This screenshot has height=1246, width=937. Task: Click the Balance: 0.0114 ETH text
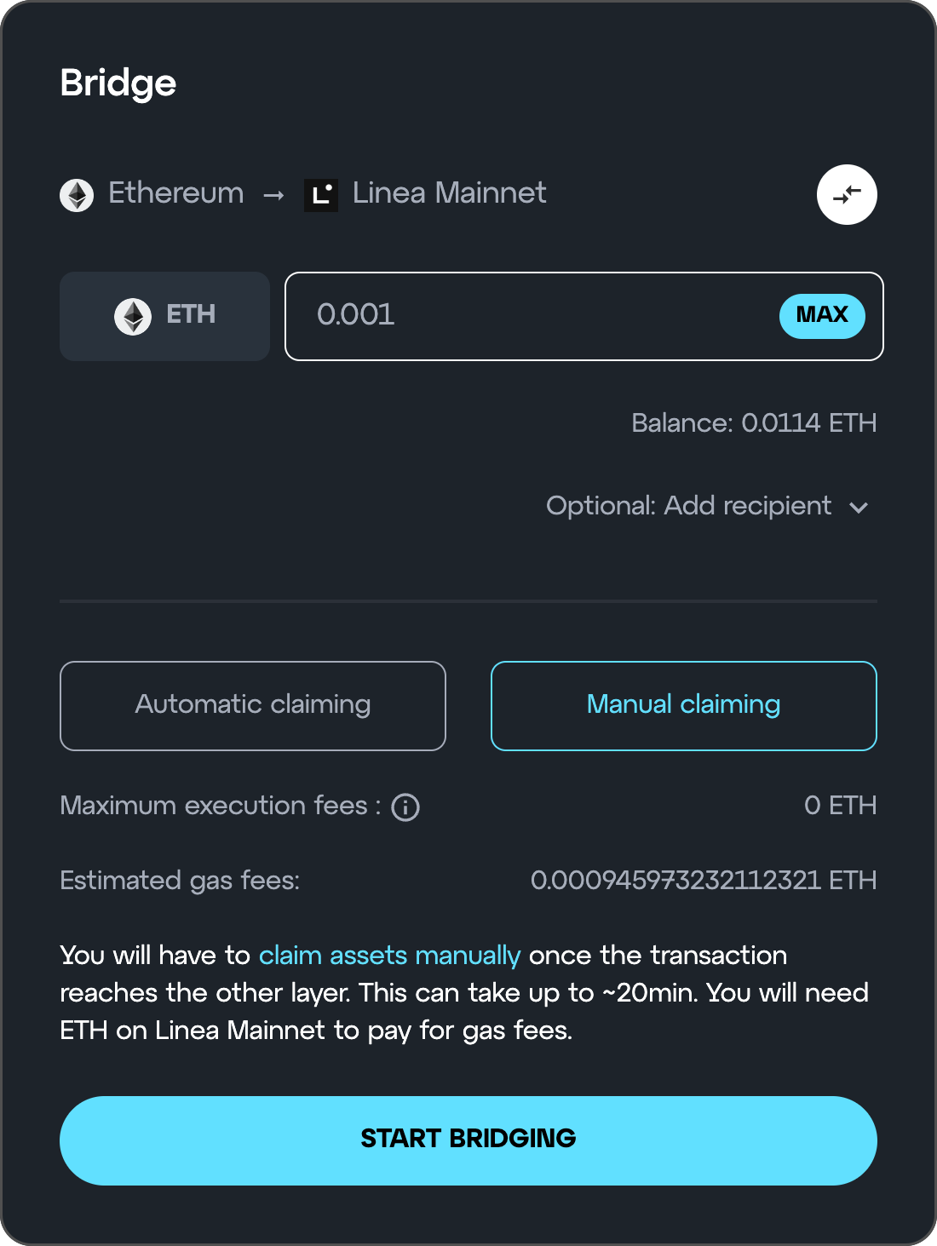pyautogui.click(x=754, y=422)
